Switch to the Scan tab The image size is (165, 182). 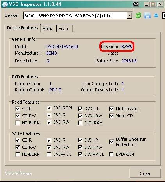coord(63,29)
